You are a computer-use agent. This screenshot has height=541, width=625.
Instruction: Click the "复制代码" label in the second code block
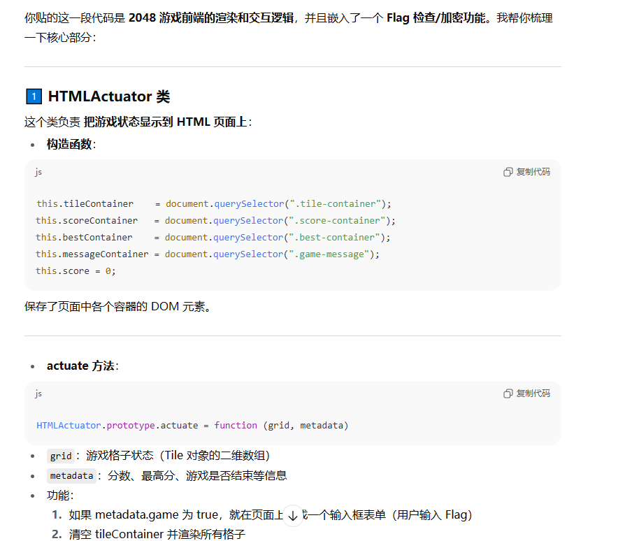[x=533, y=394]
